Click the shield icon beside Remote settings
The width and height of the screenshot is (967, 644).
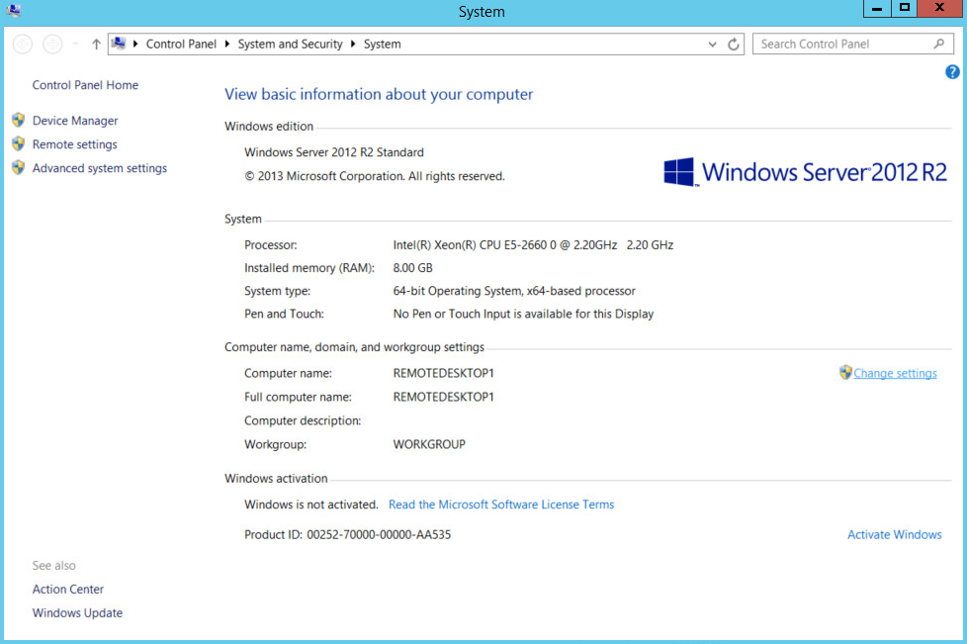coord(18,143)
